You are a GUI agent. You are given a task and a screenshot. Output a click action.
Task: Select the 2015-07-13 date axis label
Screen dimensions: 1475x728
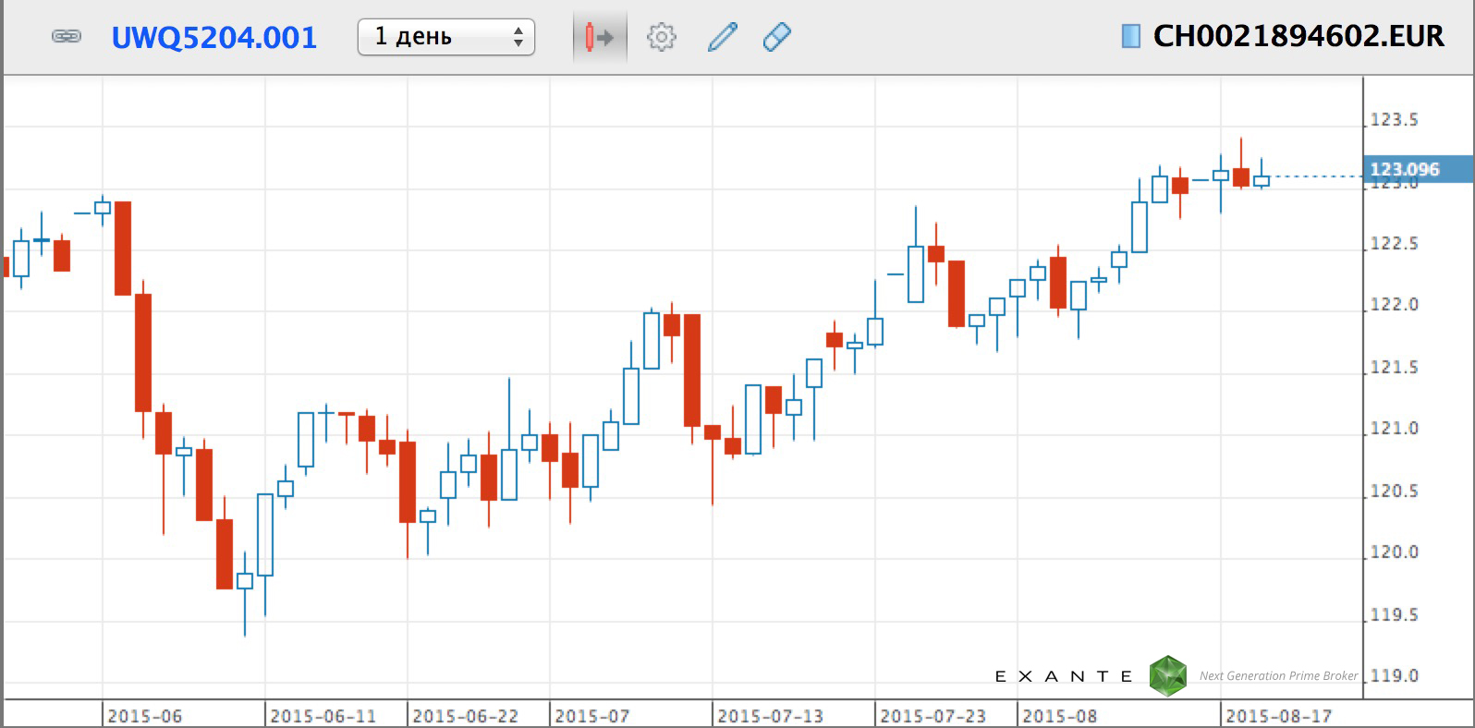(770, 716)
